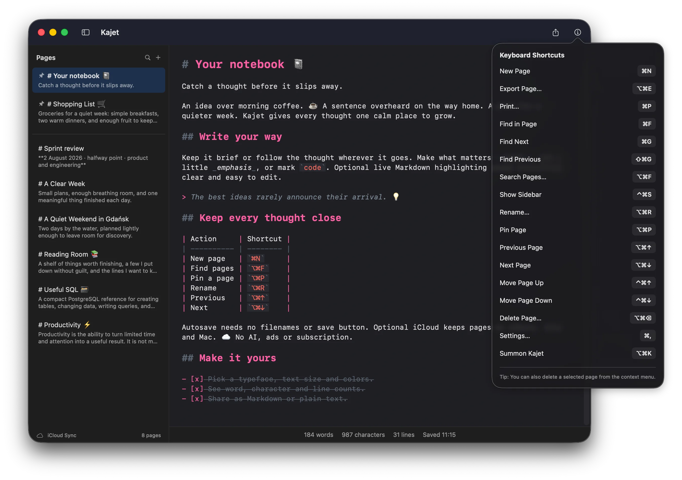This screenshot has height=480, width=682.
Task: Click the editor's vertical scrollbar
Action: pos(586,406)
